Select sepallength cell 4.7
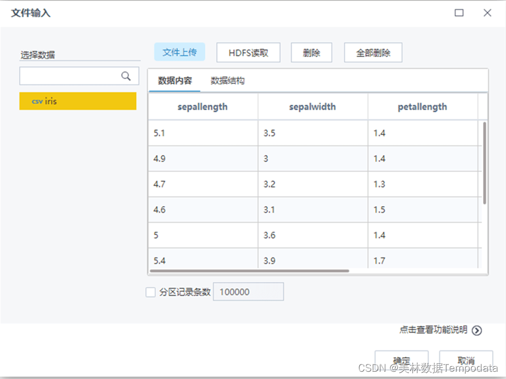Viewport: 506px width, 379px height. (203, 184)
